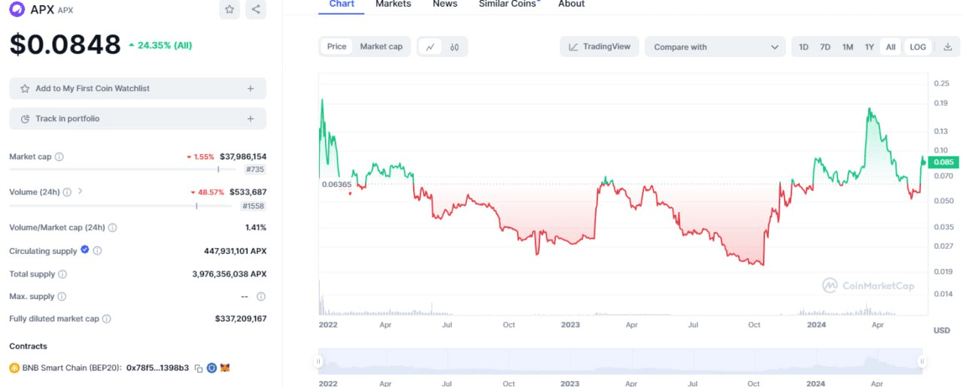Open the Market cap info tooltip icon
The height and width of the screenshot is (387, 963).
[x=59, y=157]
